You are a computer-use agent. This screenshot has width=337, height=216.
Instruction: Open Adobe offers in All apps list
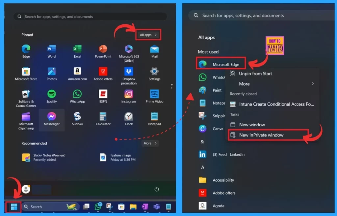[217, 193]
